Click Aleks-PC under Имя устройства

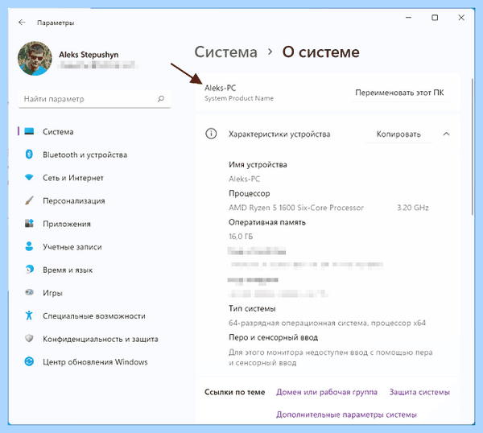coord(244,179)
